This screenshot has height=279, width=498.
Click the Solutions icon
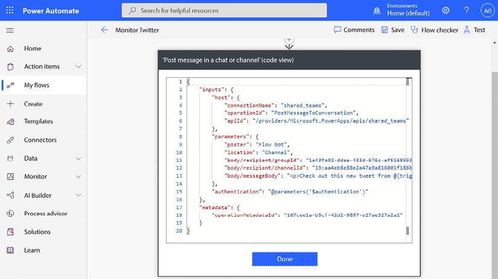(10, 232)
